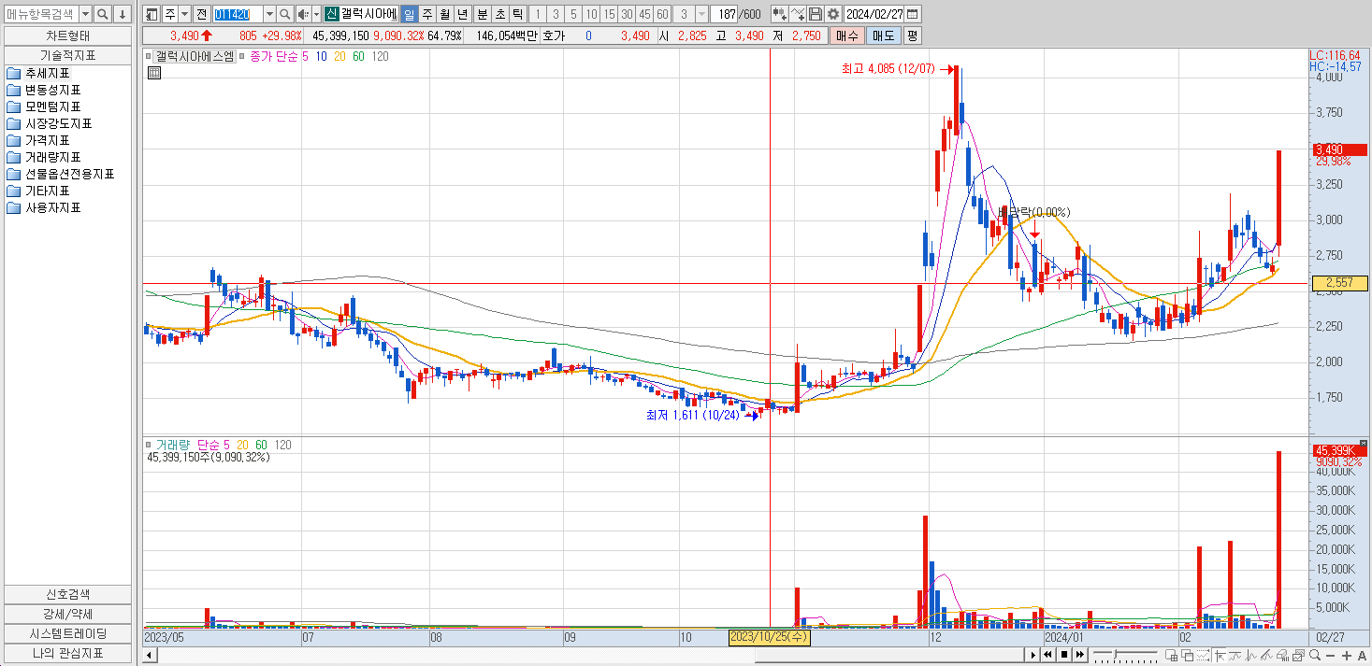Open the 주 type dropdown arrow
Viewport: 1372px width, 666px height.
coord(184,14)
